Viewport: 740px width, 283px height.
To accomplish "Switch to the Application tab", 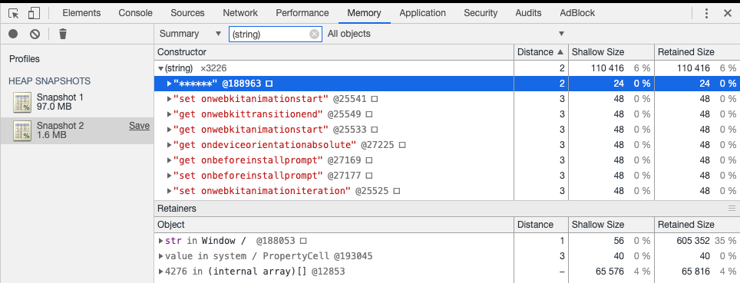I will 422,13.
